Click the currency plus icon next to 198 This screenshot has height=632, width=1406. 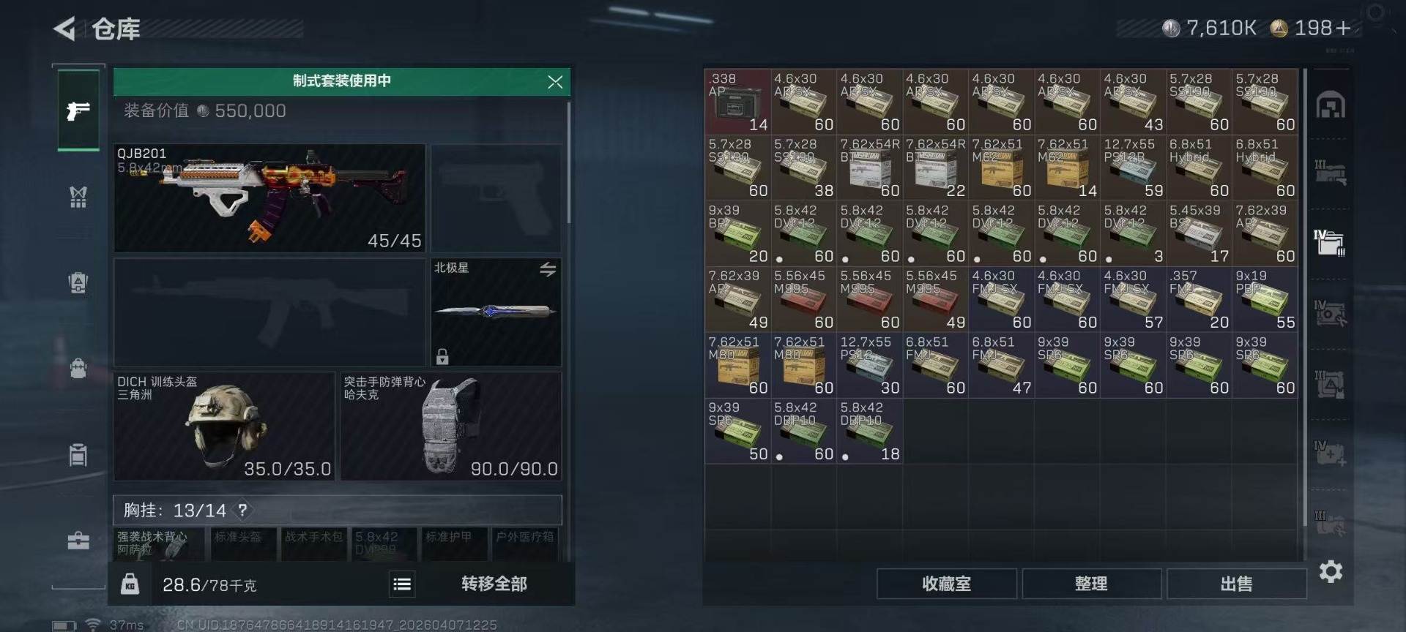(1343, 29)
